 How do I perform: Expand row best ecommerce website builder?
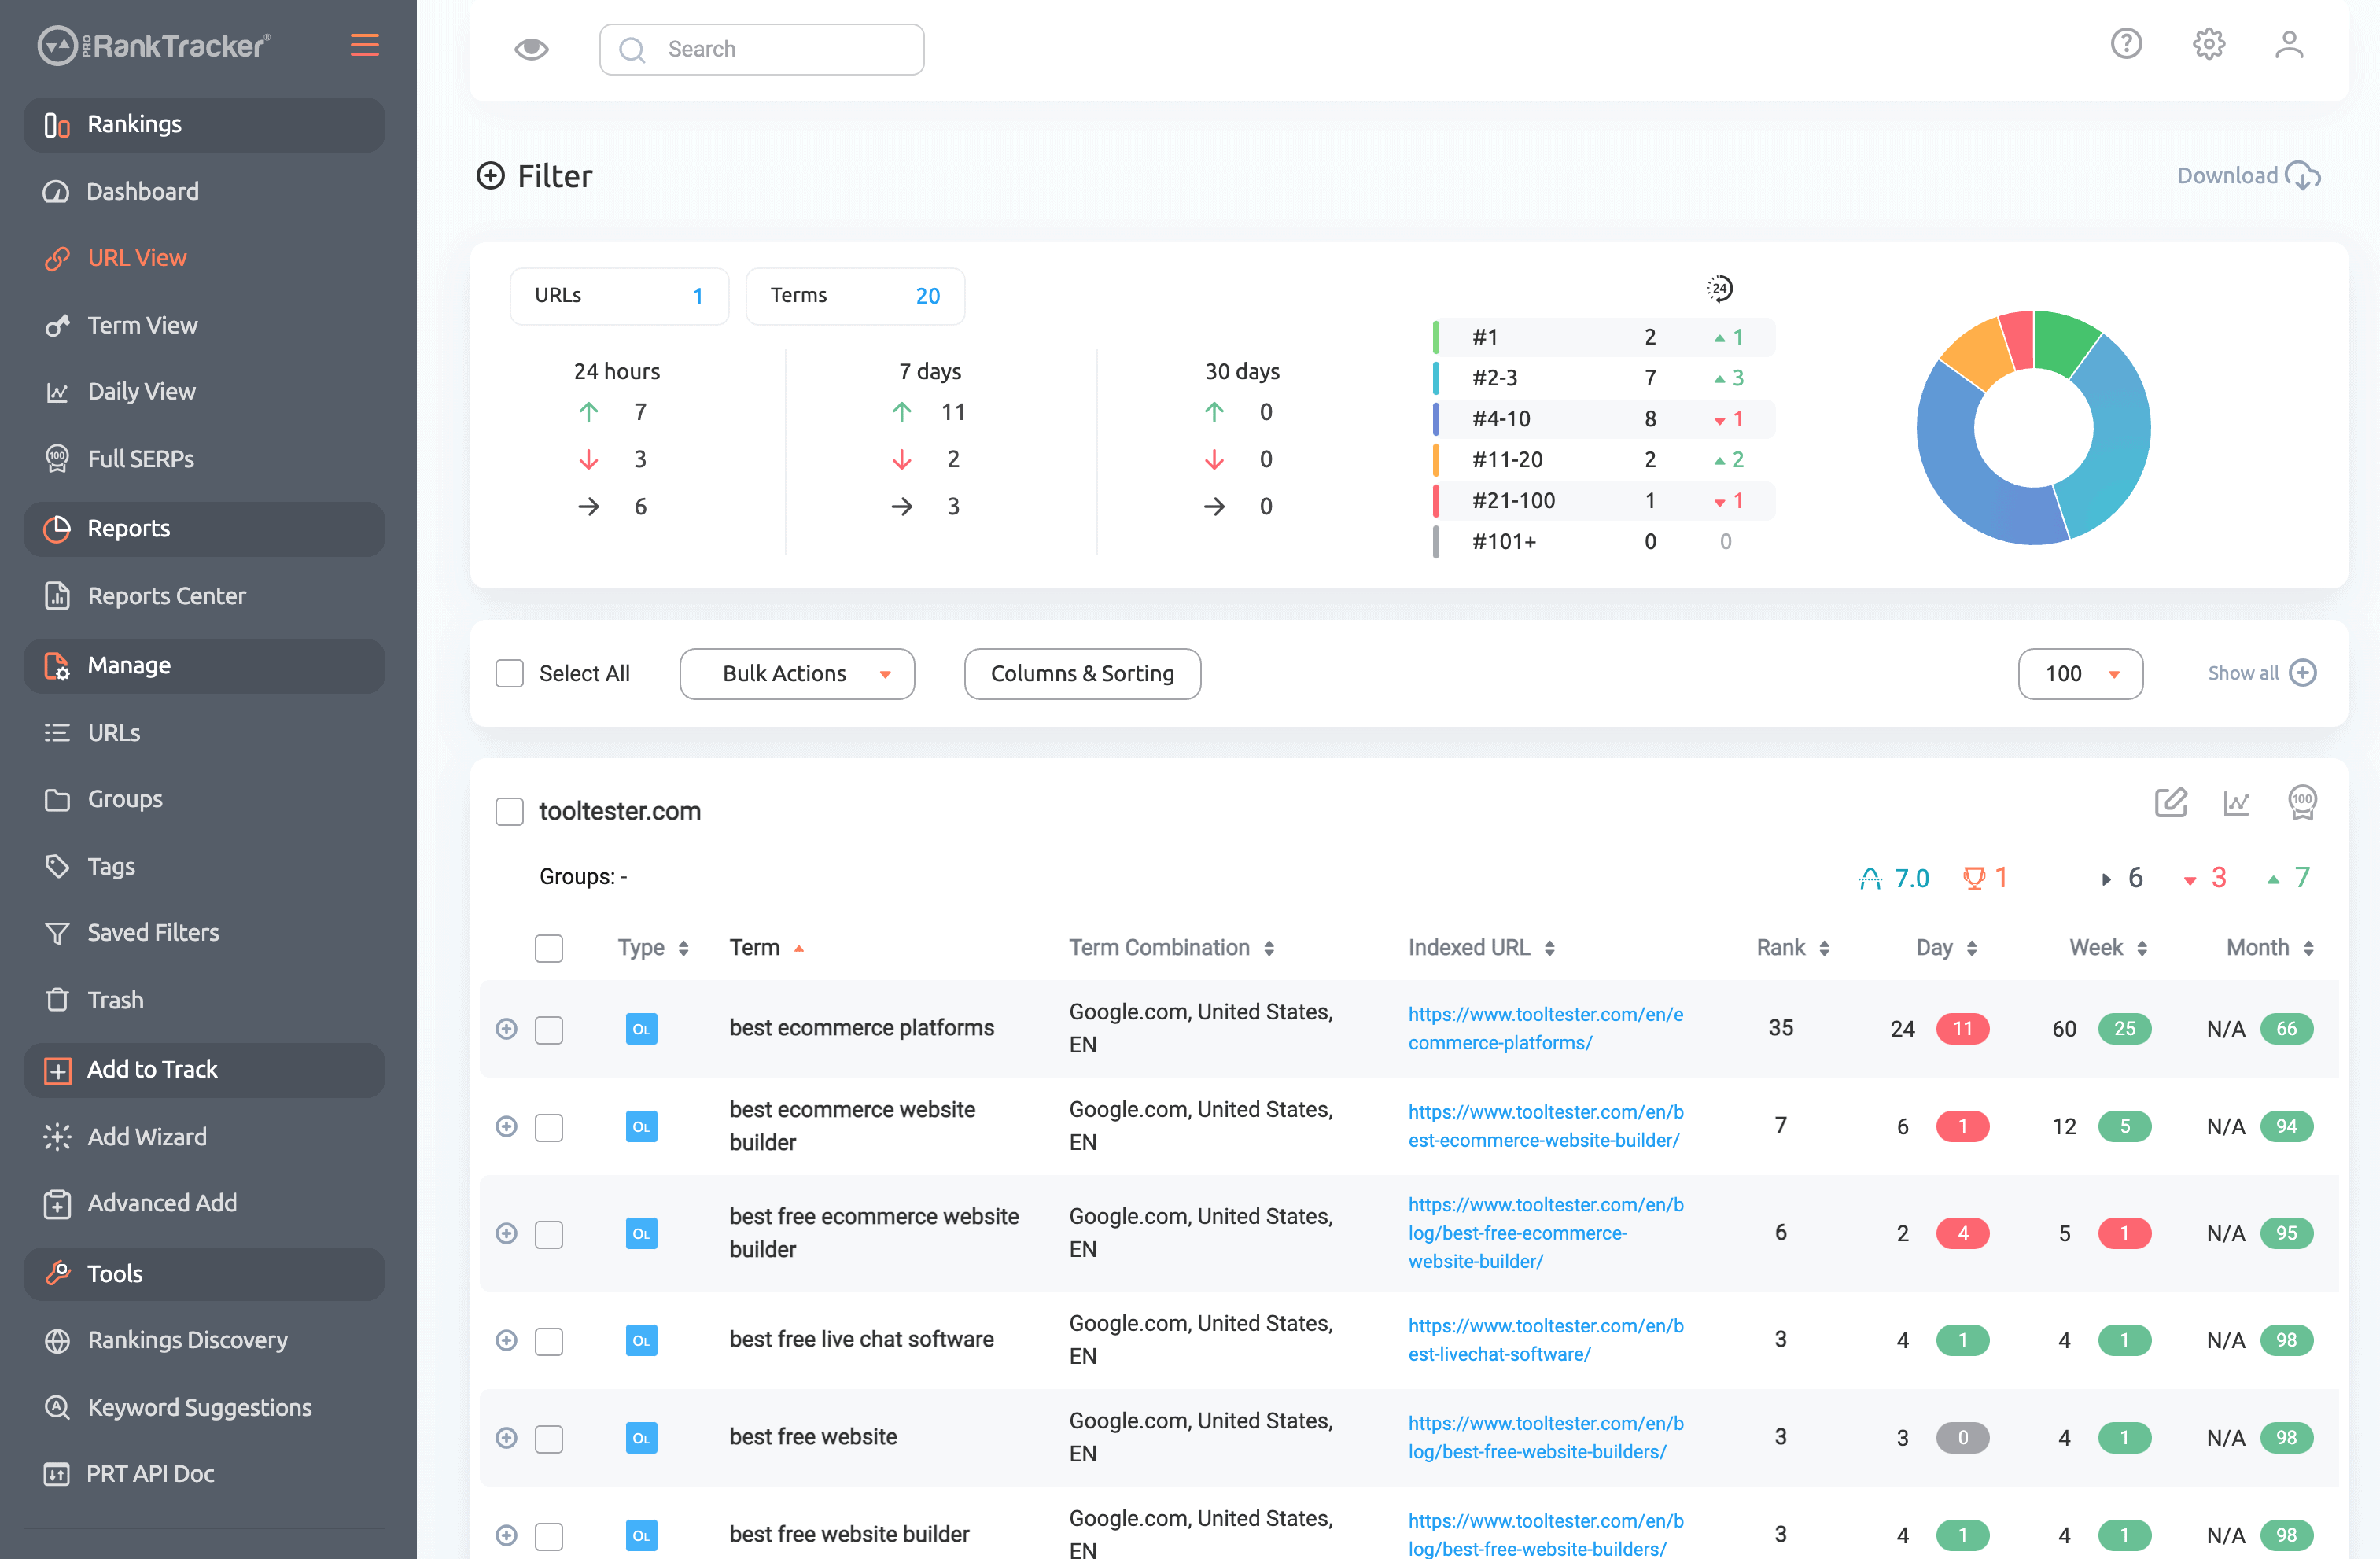click(x=507, y=1126)
